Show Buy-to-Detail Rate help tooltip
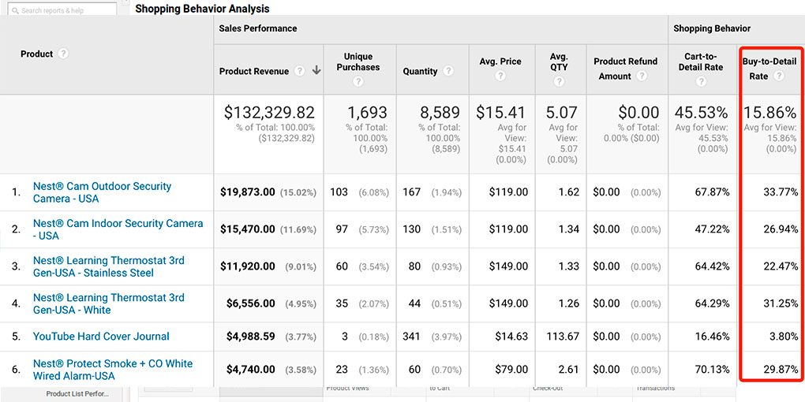This screenshot has width=805, height=402. point(778,76)
